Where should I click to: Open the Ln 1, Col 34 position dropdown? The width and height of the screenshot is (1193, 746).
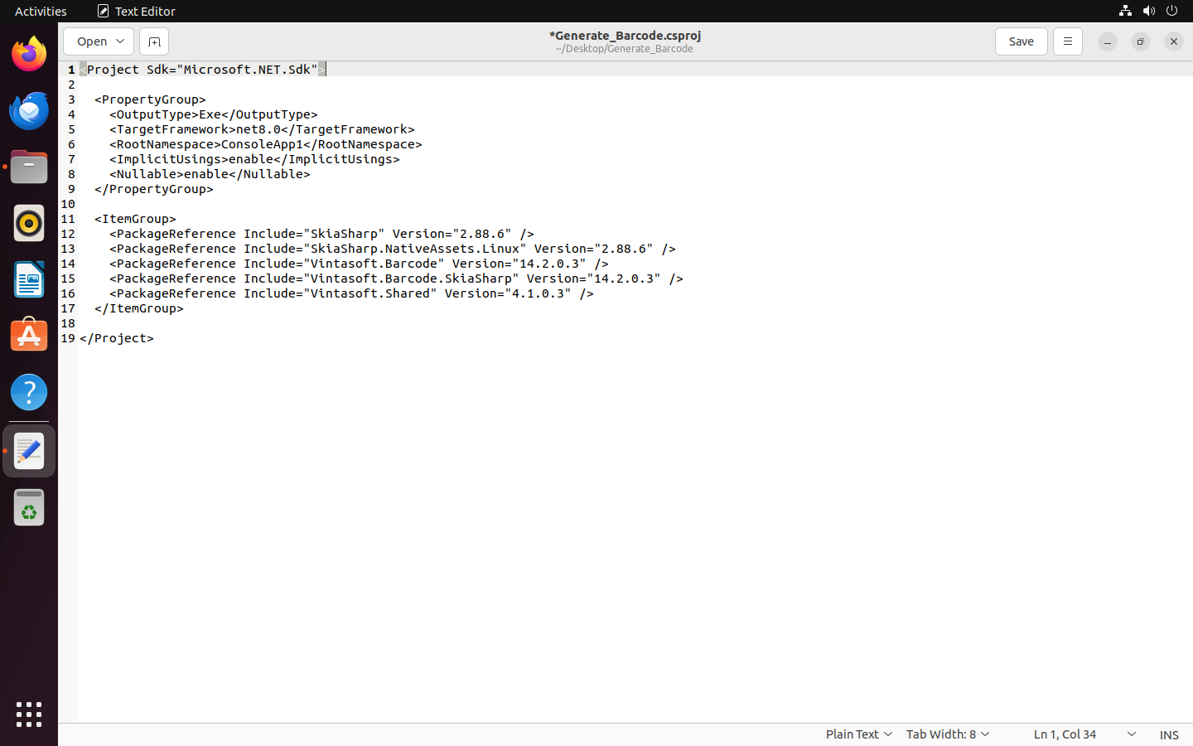click(1084, 734)
